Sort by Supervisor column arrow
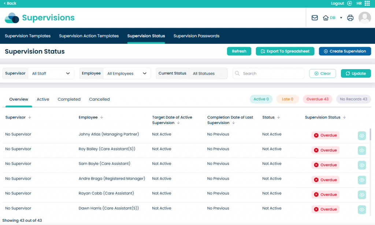Screen dimensions: 375x225 coord(30,117)
